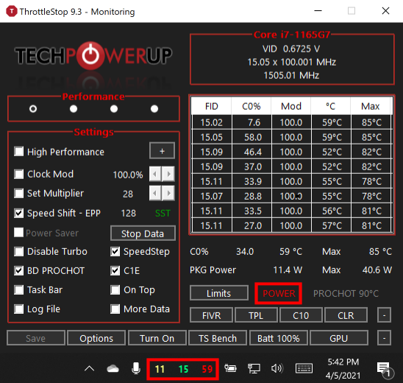Screen dimensions: 403x383
Task: Open the C10 C-states window
Action: pos(301,315)
